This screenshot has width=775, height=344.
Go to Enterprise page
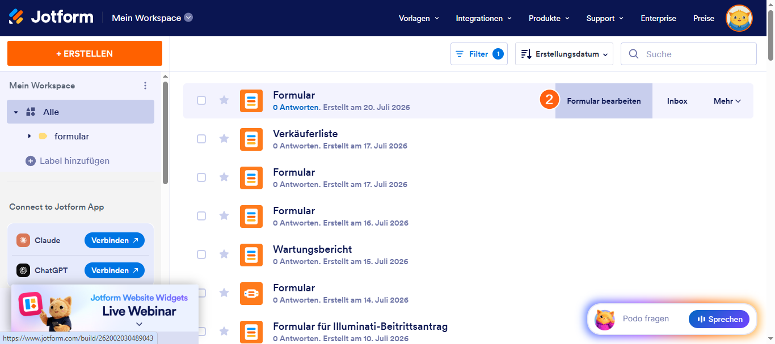tap(659, 18)
